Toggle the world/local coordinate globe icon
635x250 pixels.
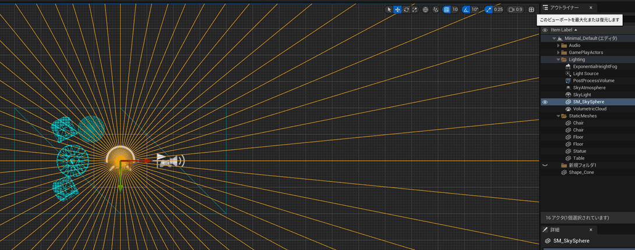point(425,10)
